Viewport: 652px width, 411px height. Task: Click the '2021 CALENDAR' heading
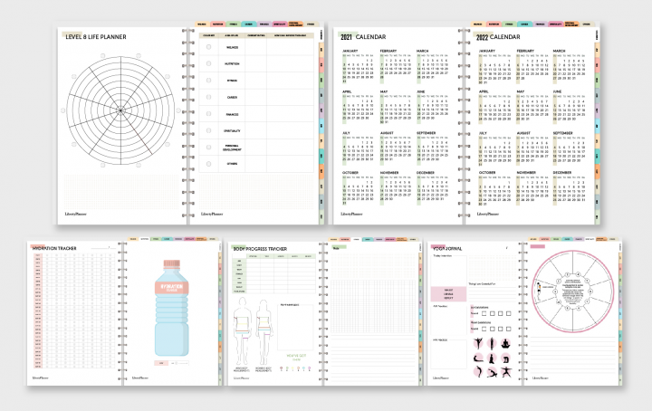(363, 36)
